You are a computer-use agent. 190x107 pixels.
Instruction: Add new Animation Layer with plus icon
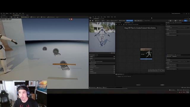tap(114, 66)
